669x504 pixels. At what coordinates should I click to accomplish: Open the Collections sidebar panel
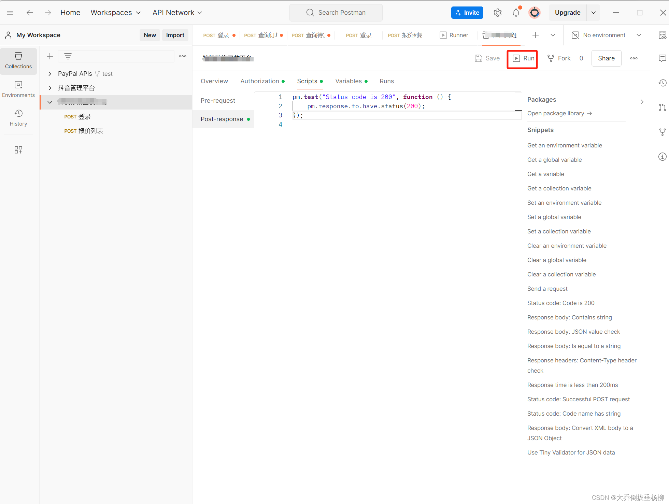click(18, 61)
